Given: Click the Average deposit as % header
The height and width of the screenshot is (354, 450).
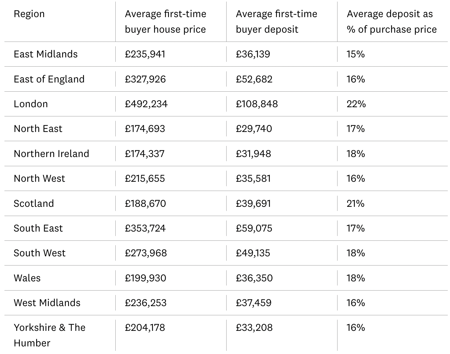Looking at the screenshot, I should pyautogui.click(x=392, y=22).
